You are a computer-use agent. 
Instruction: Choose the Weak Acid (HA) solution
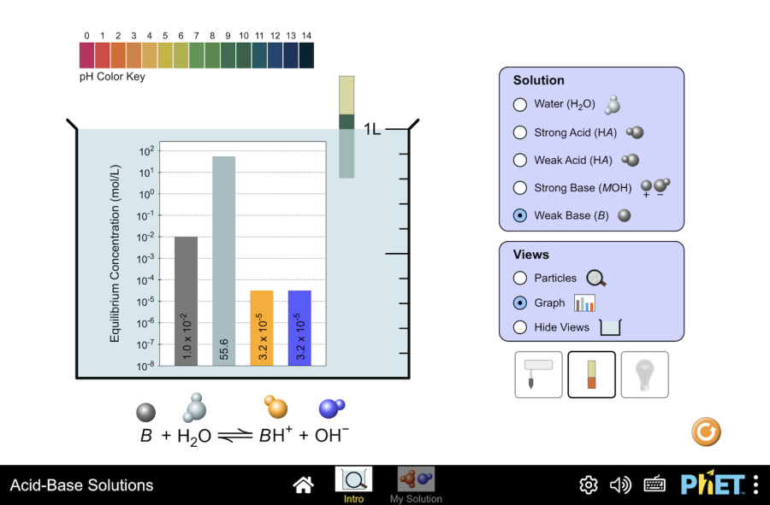520,160
